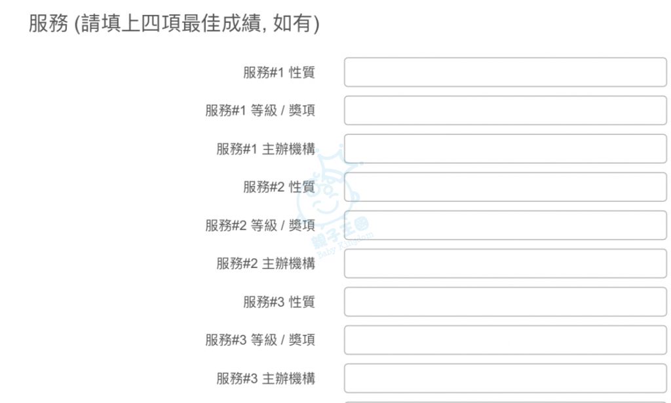
Task: Select the 服務#3 性質 text box
Action: 505,301
